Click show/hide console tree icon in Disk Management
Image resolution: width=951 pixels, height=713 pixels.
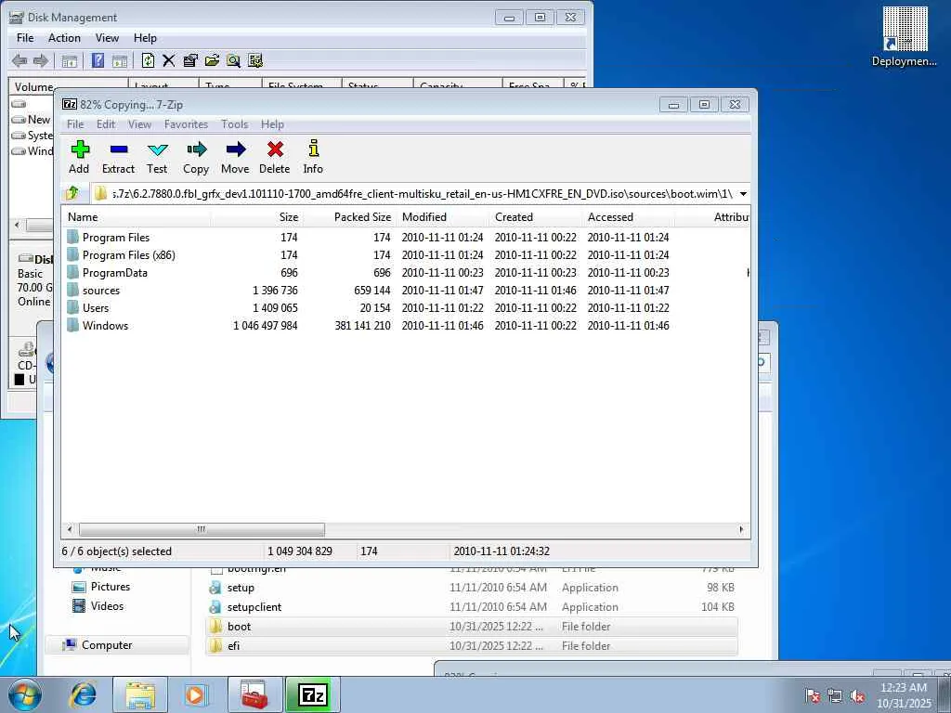(69, 60)
